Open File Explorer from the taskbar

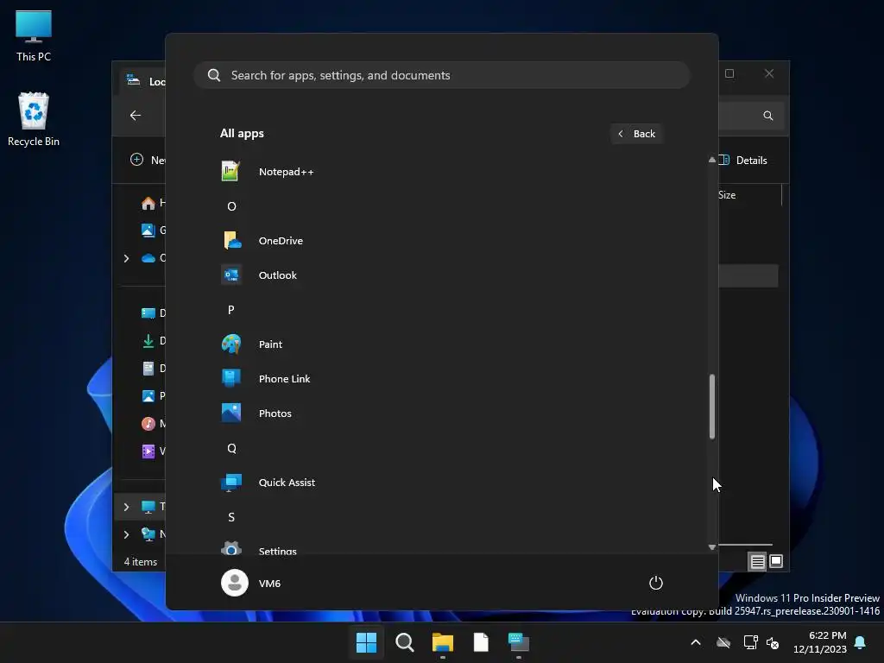443,642
